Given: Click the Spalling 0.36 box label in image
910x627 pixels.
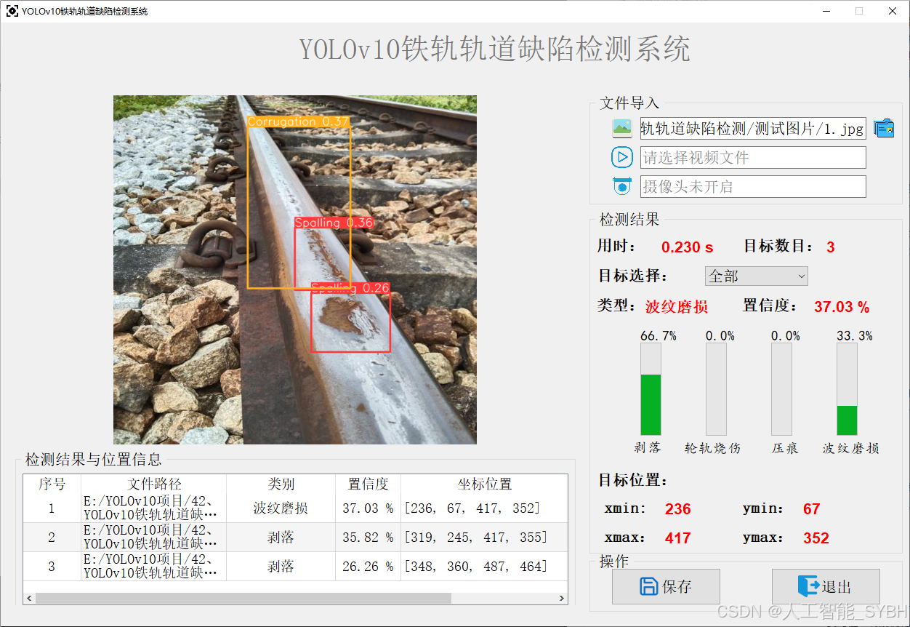Looking at the screenshot, I should click(x=334, y=223).
